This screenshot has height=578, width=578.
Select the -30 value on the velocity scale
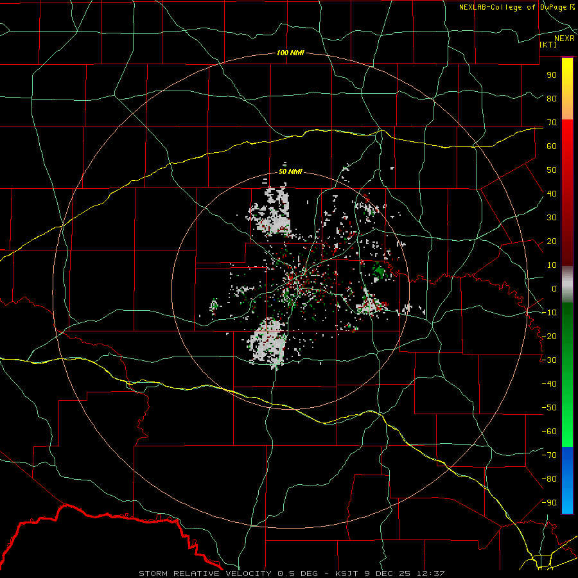(549, 360)
